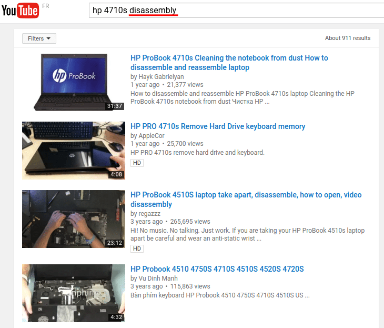The height and width of the screenshot is (328, 384).
Task: Open HP Probook 4510 4750S 4710S video
Action: point(217,269)
